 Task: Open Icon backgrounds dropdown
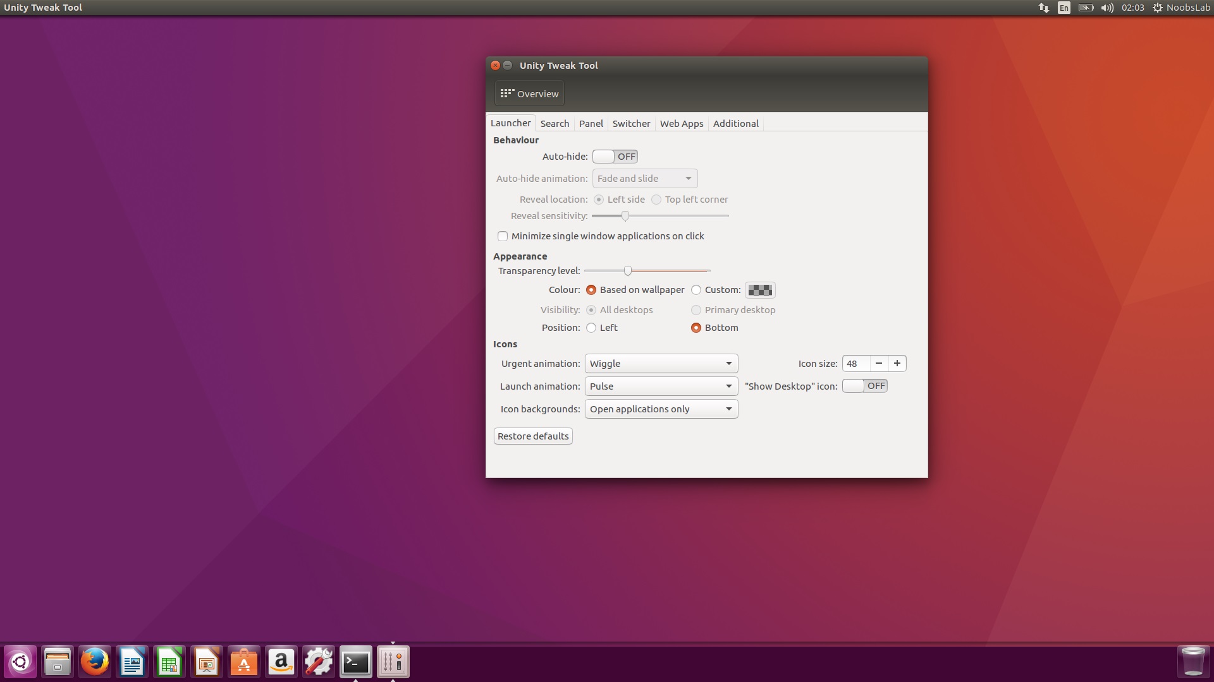(661, 409)
